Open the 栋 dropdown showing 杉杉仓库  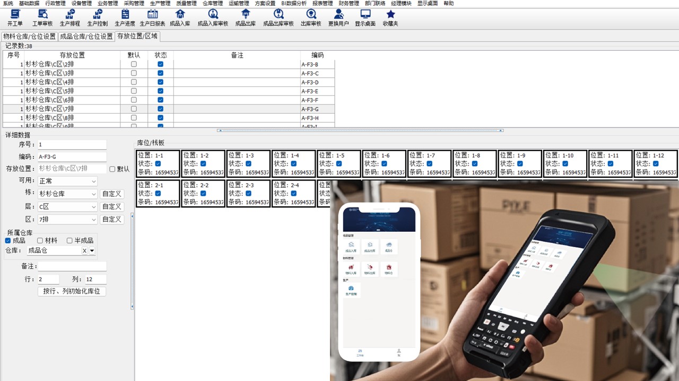(x=94, y=194)
